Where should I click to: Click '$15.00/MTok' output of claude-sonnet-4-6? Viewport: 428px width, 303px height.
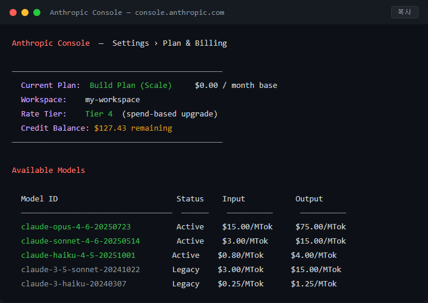[x=320, y=241]
